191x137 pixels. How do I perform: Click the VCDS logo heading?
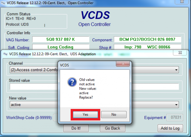(95, 15)
